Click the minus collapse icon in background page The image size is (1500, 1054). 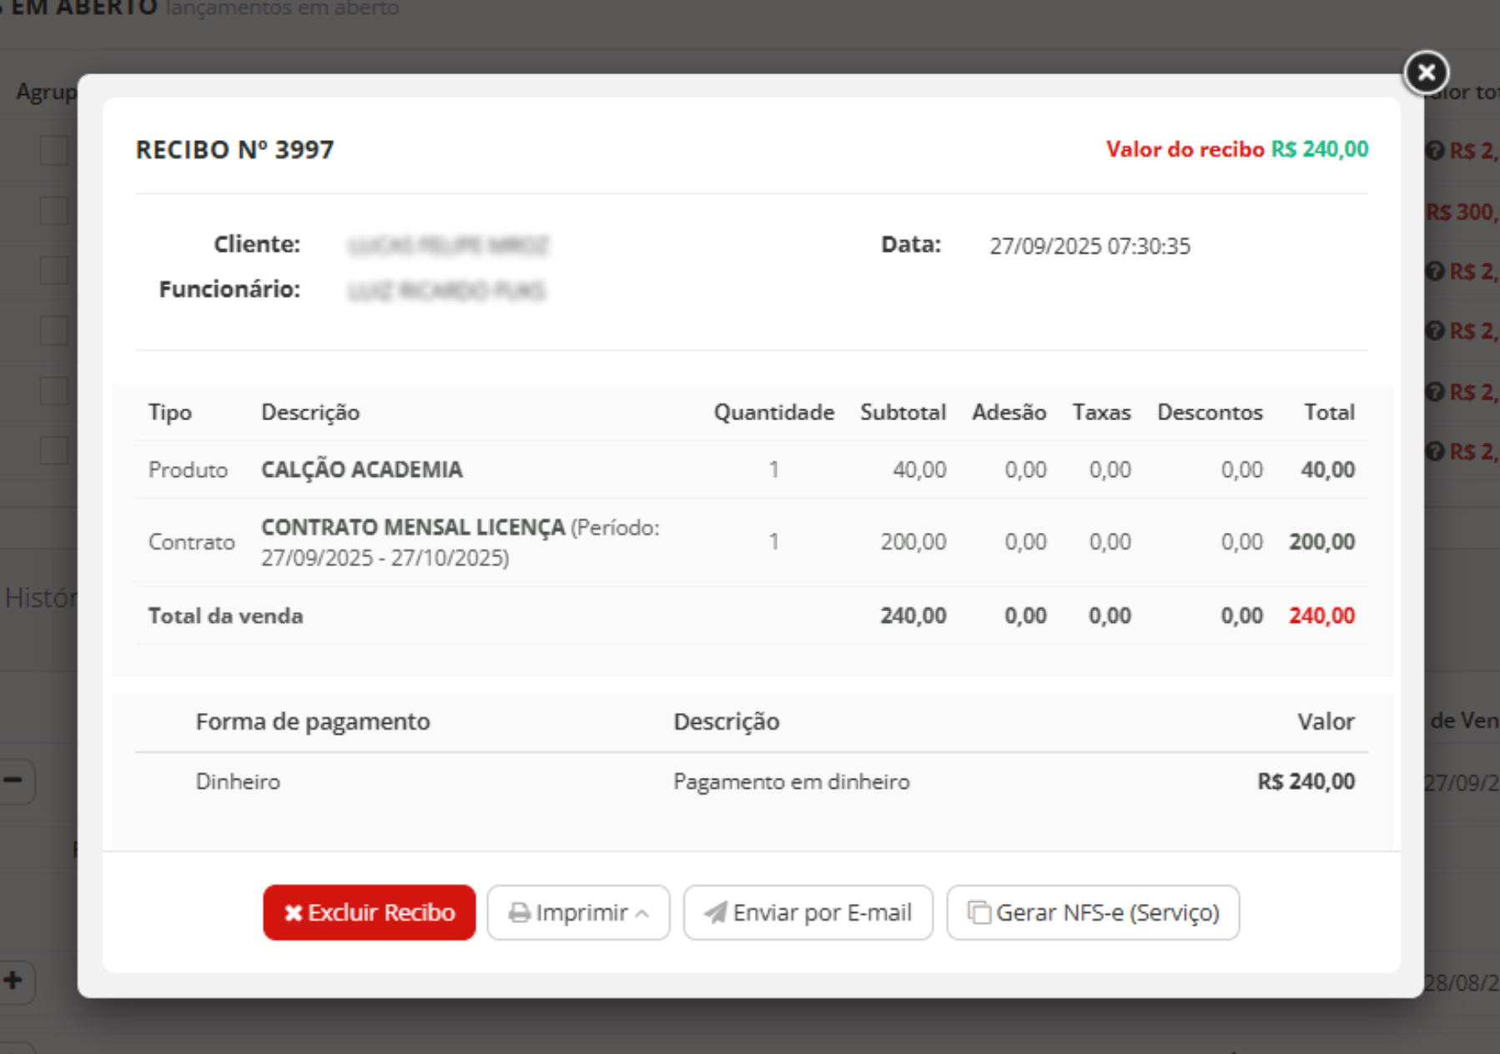point(14,781)
